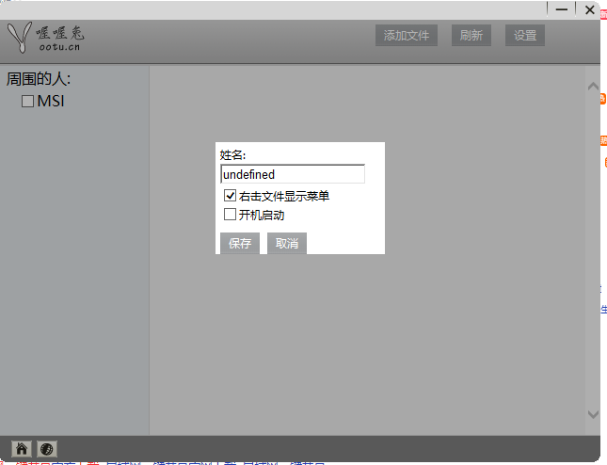Screen dimensions: 607x465
Task: Select the MSI device label
Action: (51, 101)
